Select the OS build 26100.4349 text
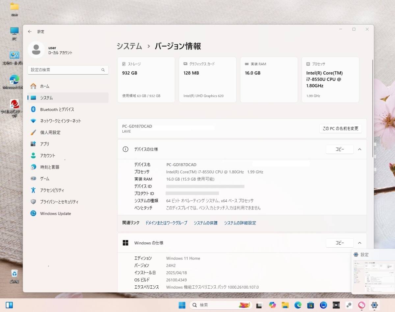The height and width of the screenshot is (312, 395). [176, 280]
